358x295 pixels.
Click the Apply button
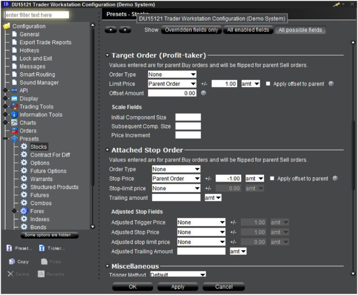[x=178, y=286]
